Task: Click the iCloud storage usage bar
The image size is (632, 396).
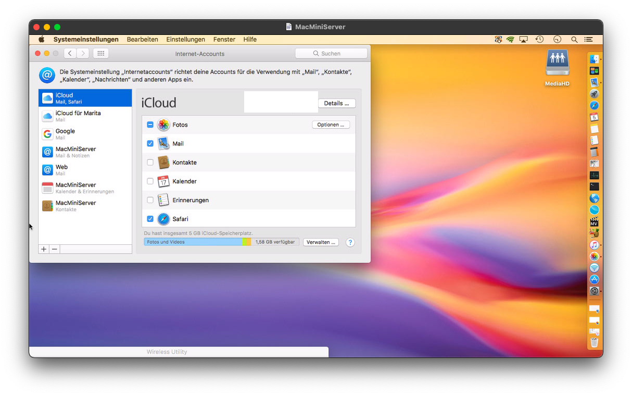Action: pyautogui.click(x=222, y=242)
